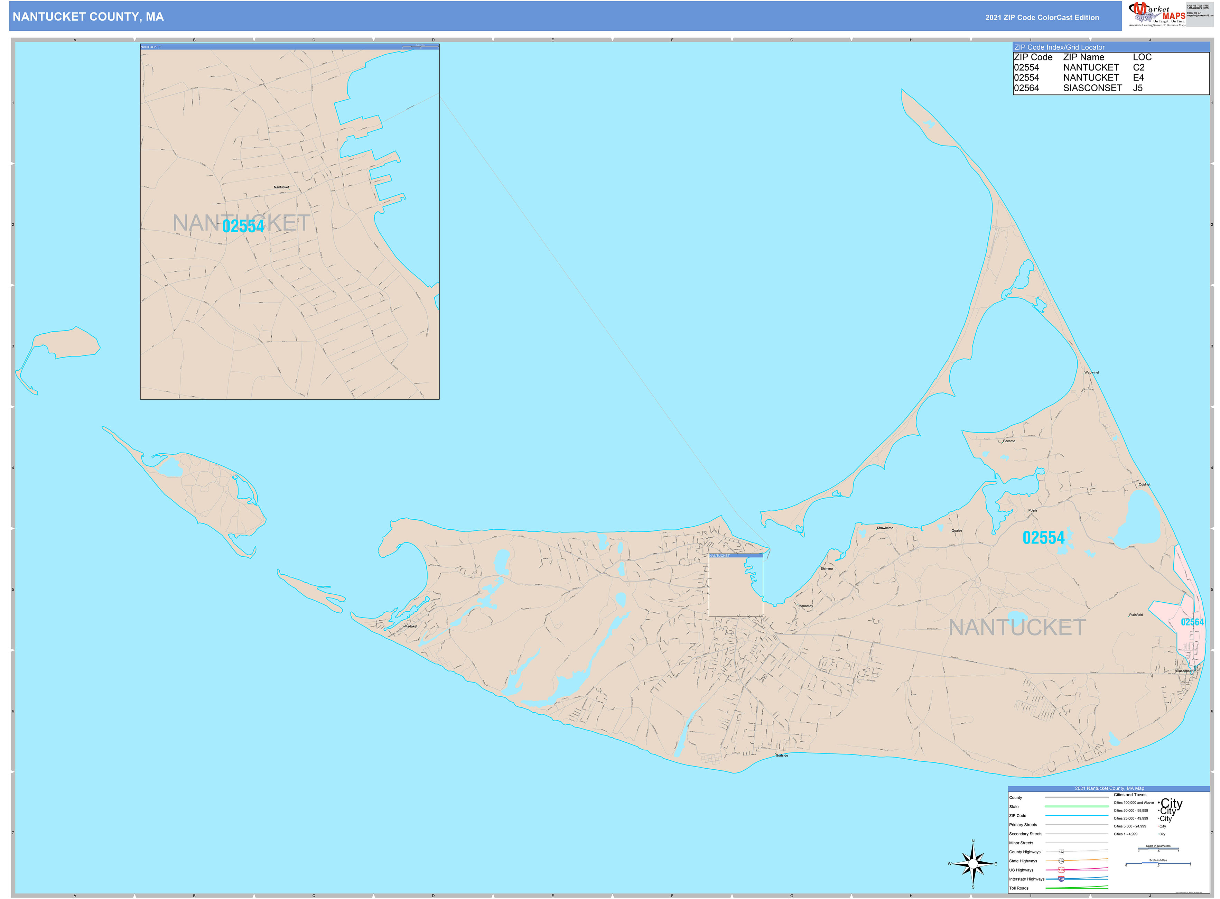Click the Wauwinet place label
This screenshot has height=899, width=1220.
pos(1092,372)
